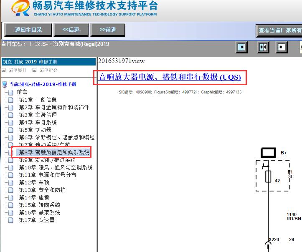The height and width of the screenshot is (252, 302).
Task: Open 第14章 座椅
Action: 34,198
